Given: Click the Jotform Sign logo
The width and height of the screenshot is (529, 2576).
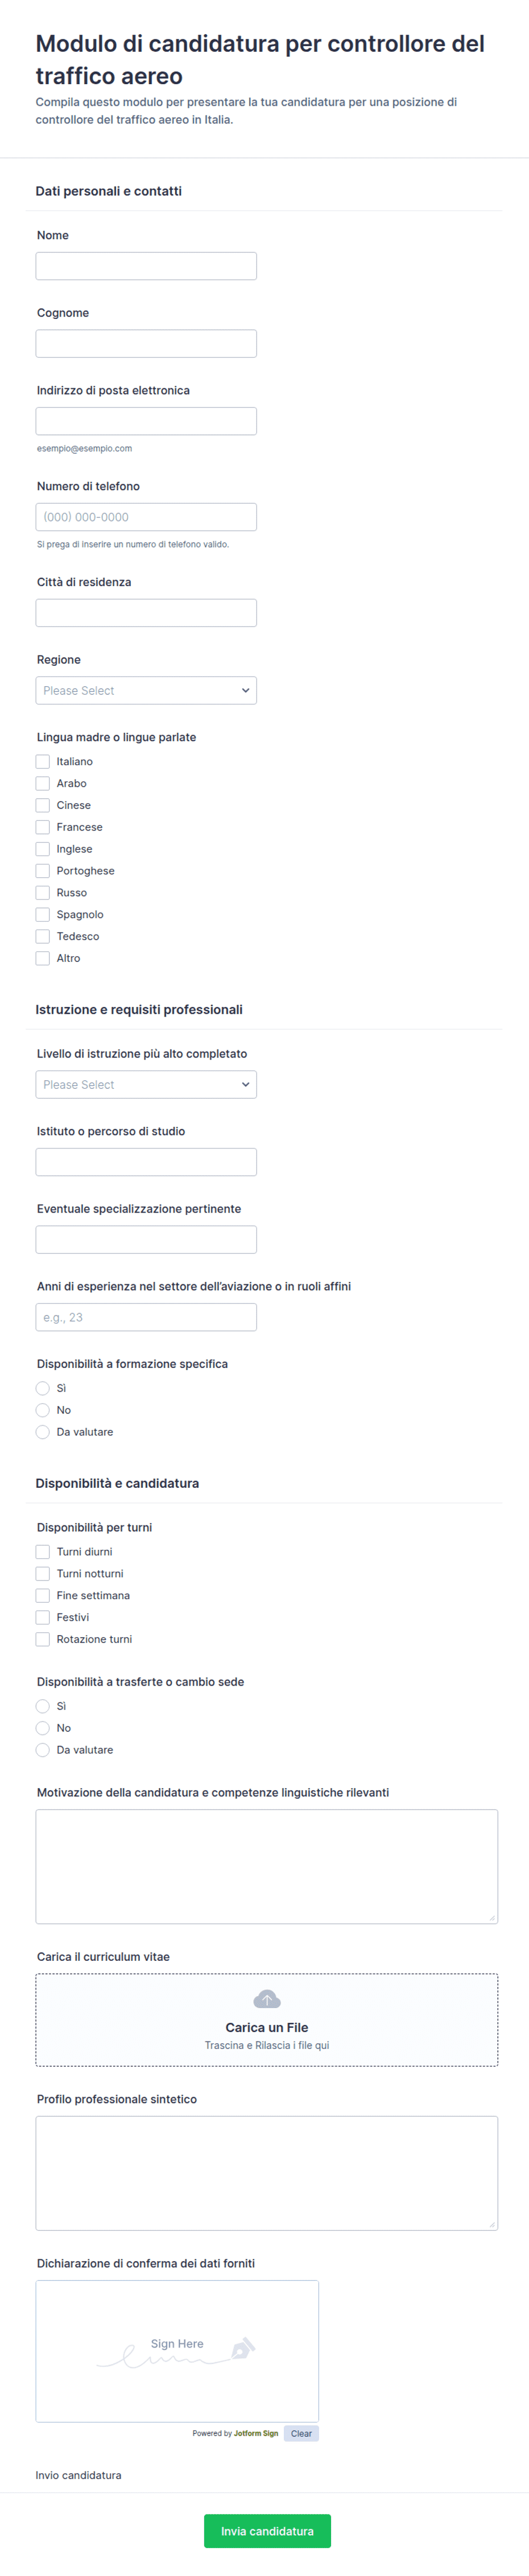Looking at the screenshot, I should tap(256, 2433).
